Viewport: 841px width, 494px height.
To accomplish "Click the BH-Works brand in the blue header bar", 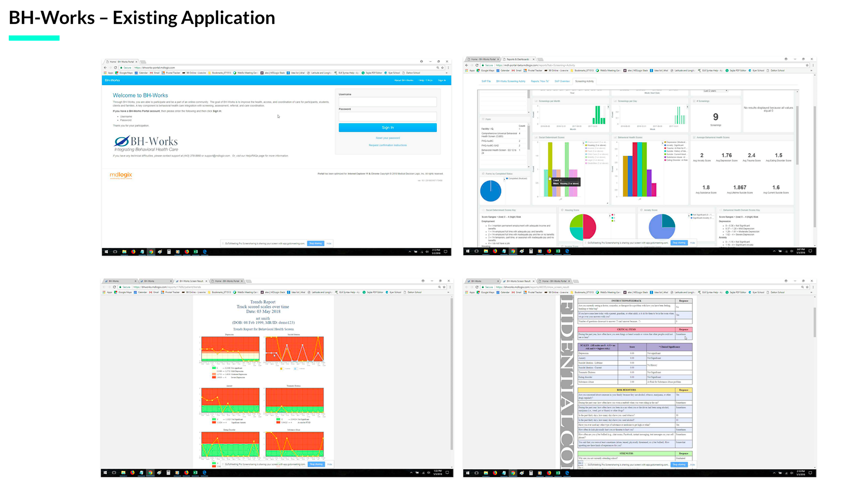I will [x=112, y=81].
